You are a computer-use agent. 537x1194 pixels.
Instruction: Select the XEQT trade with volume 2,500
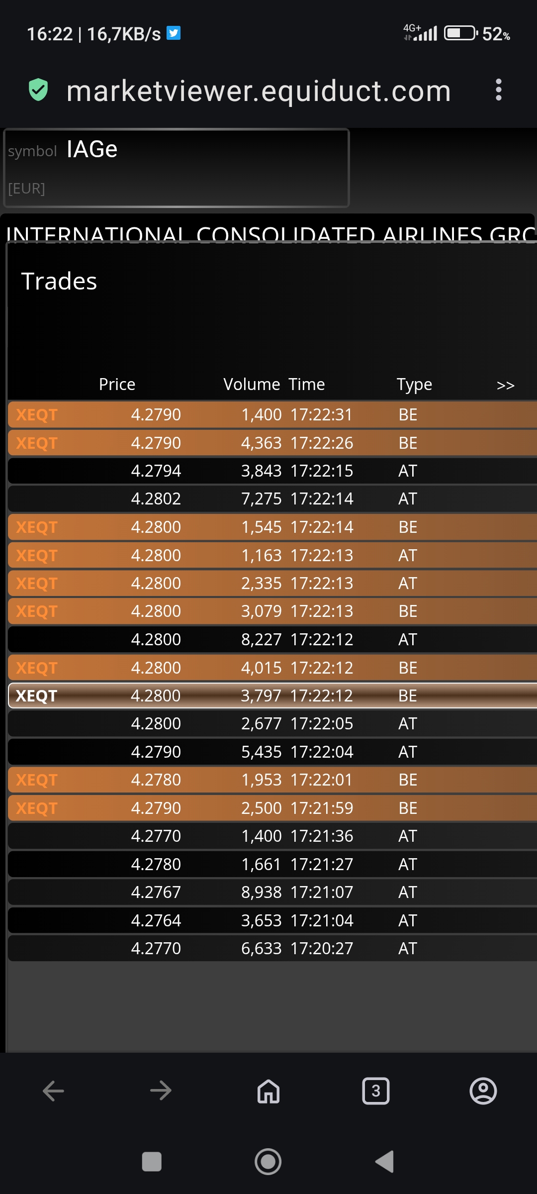click(272, 808)
